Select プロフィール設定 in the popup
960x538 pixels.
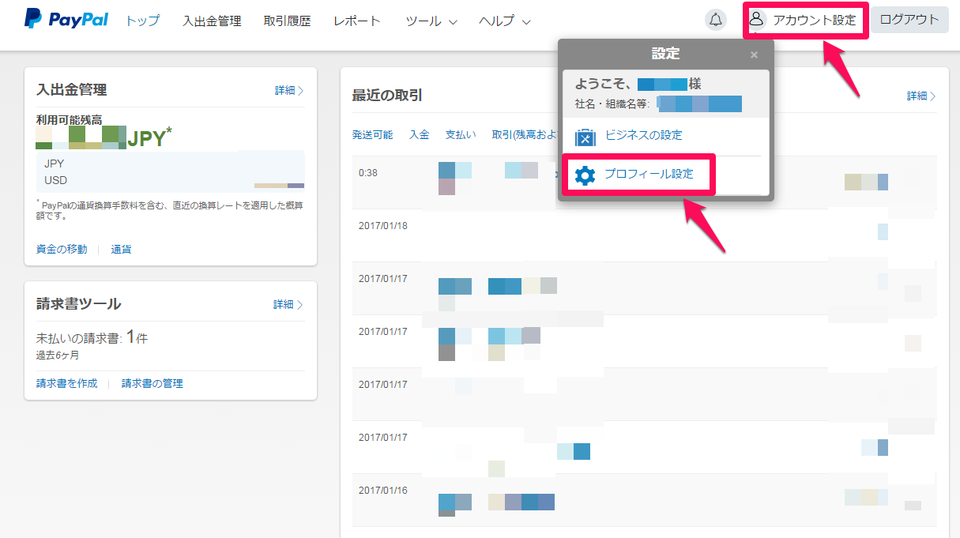point(649,174)
